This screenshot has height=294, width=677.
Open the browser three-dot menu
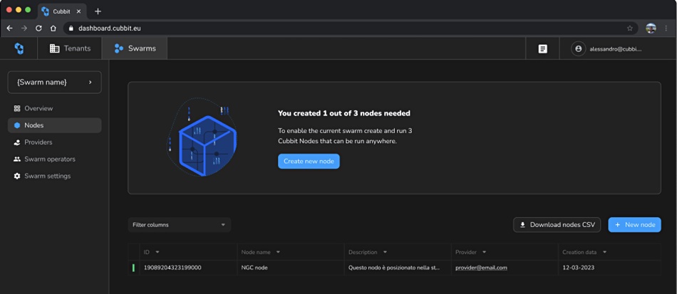pos(666,28)
